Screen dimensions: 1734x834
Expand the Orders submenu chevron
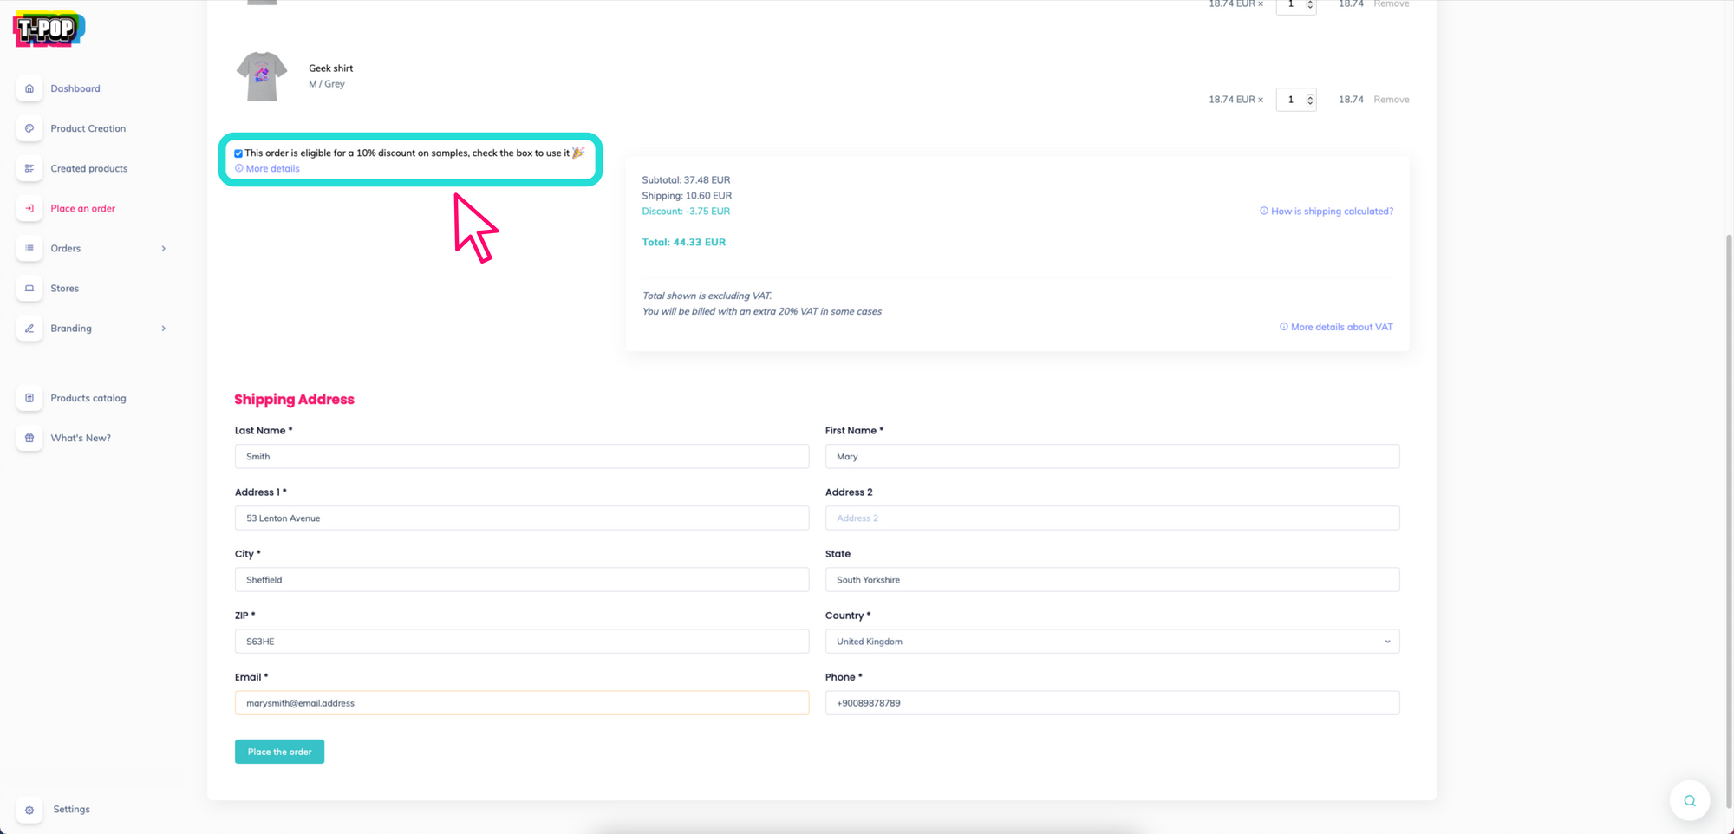point(163,249)
